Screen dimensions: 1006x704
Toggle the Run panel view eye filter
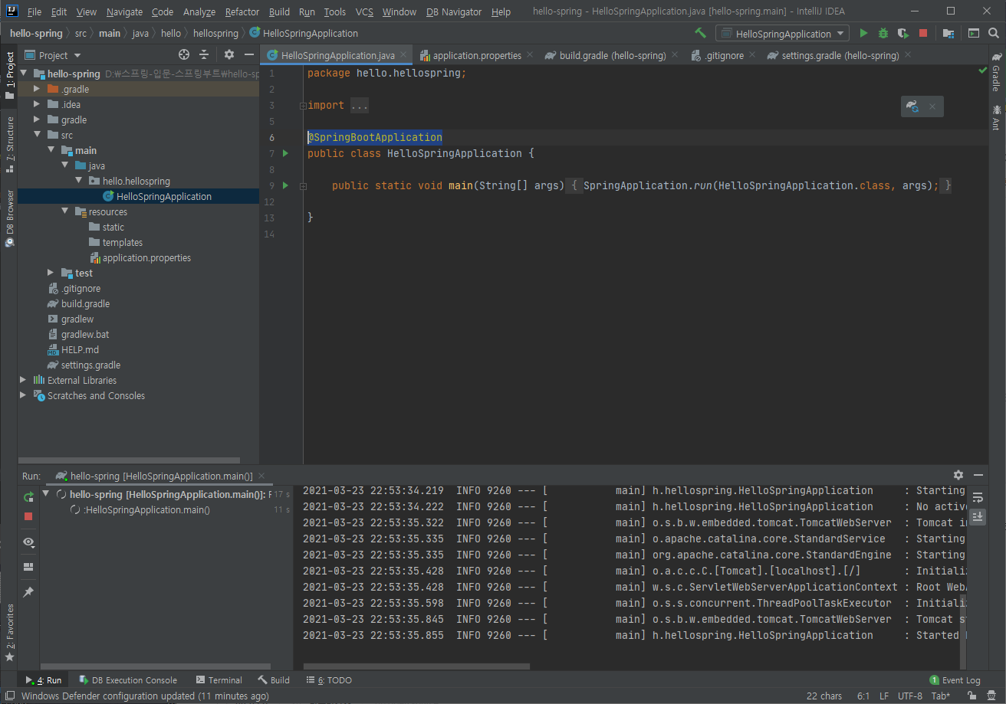click(x=28, y=542)
